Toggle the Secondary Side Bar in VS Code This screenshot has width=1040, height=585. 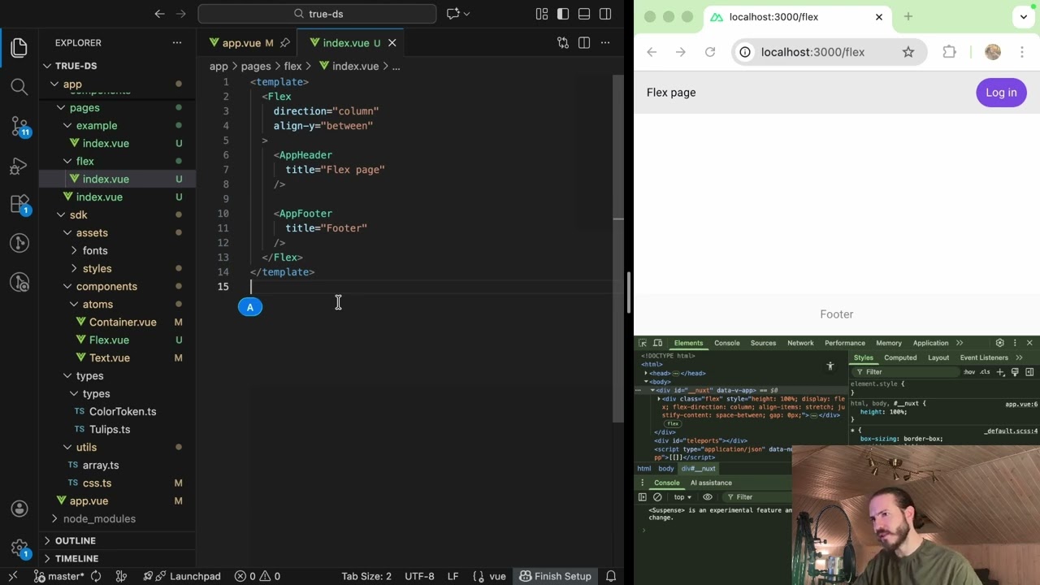coord(605,14)
